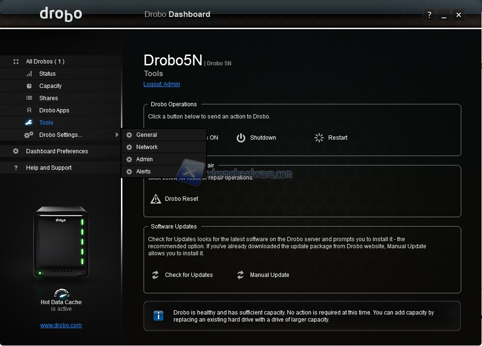Open help with the question mark button
Viewport: 482px width, 346px height.
click(x=429, y=15)
